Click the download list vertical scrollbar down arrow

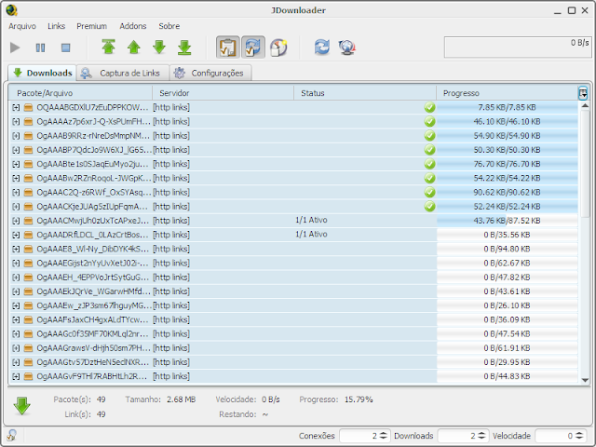click(585, 380)
